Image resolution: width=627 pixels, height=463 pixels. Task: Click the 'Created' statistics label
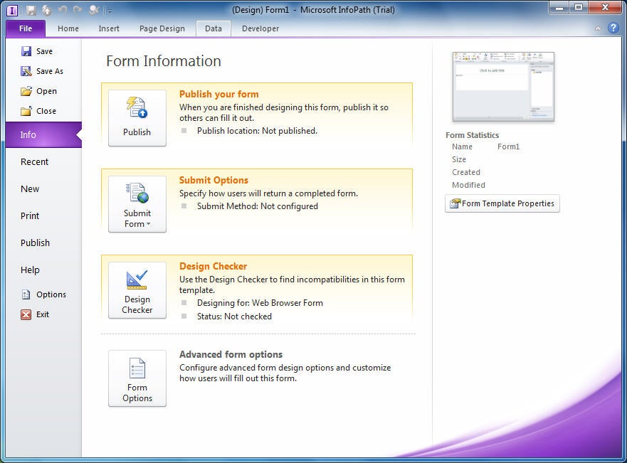[x=466, y=172]
